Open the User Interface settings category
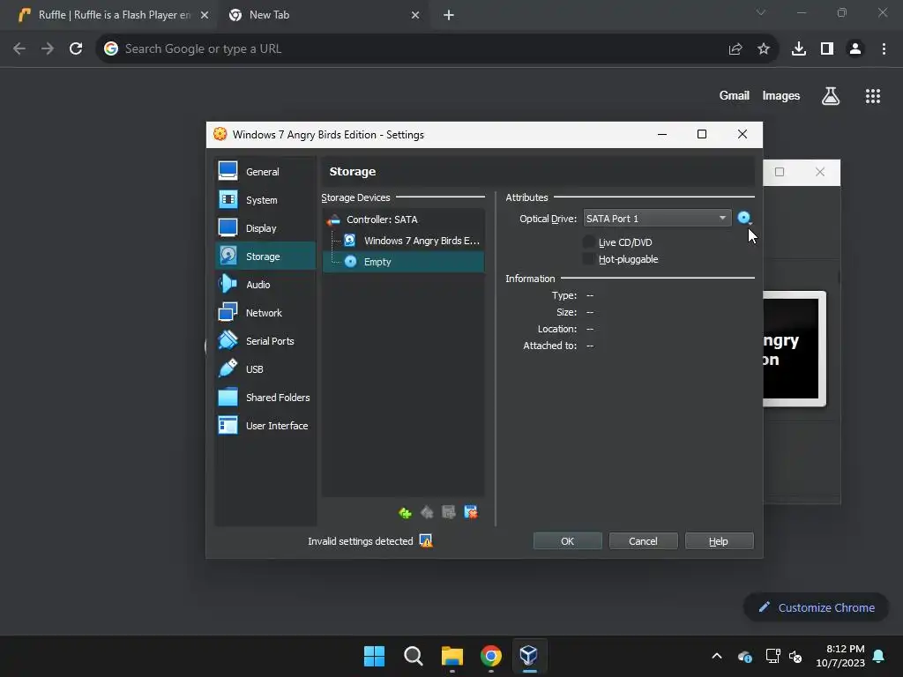 coord(265,426)
